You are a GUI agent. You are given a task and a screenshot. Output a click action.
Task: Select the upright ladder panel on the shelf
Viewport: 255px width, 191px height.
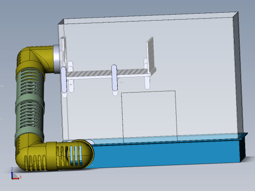151,55
